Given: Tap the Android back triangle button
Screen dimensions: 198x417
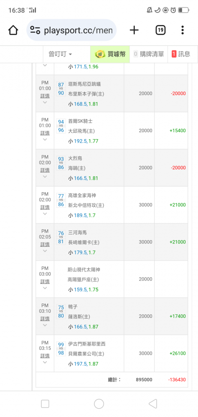Looking at the screenshot, I should pyautogui.click(x=153, y=404).
